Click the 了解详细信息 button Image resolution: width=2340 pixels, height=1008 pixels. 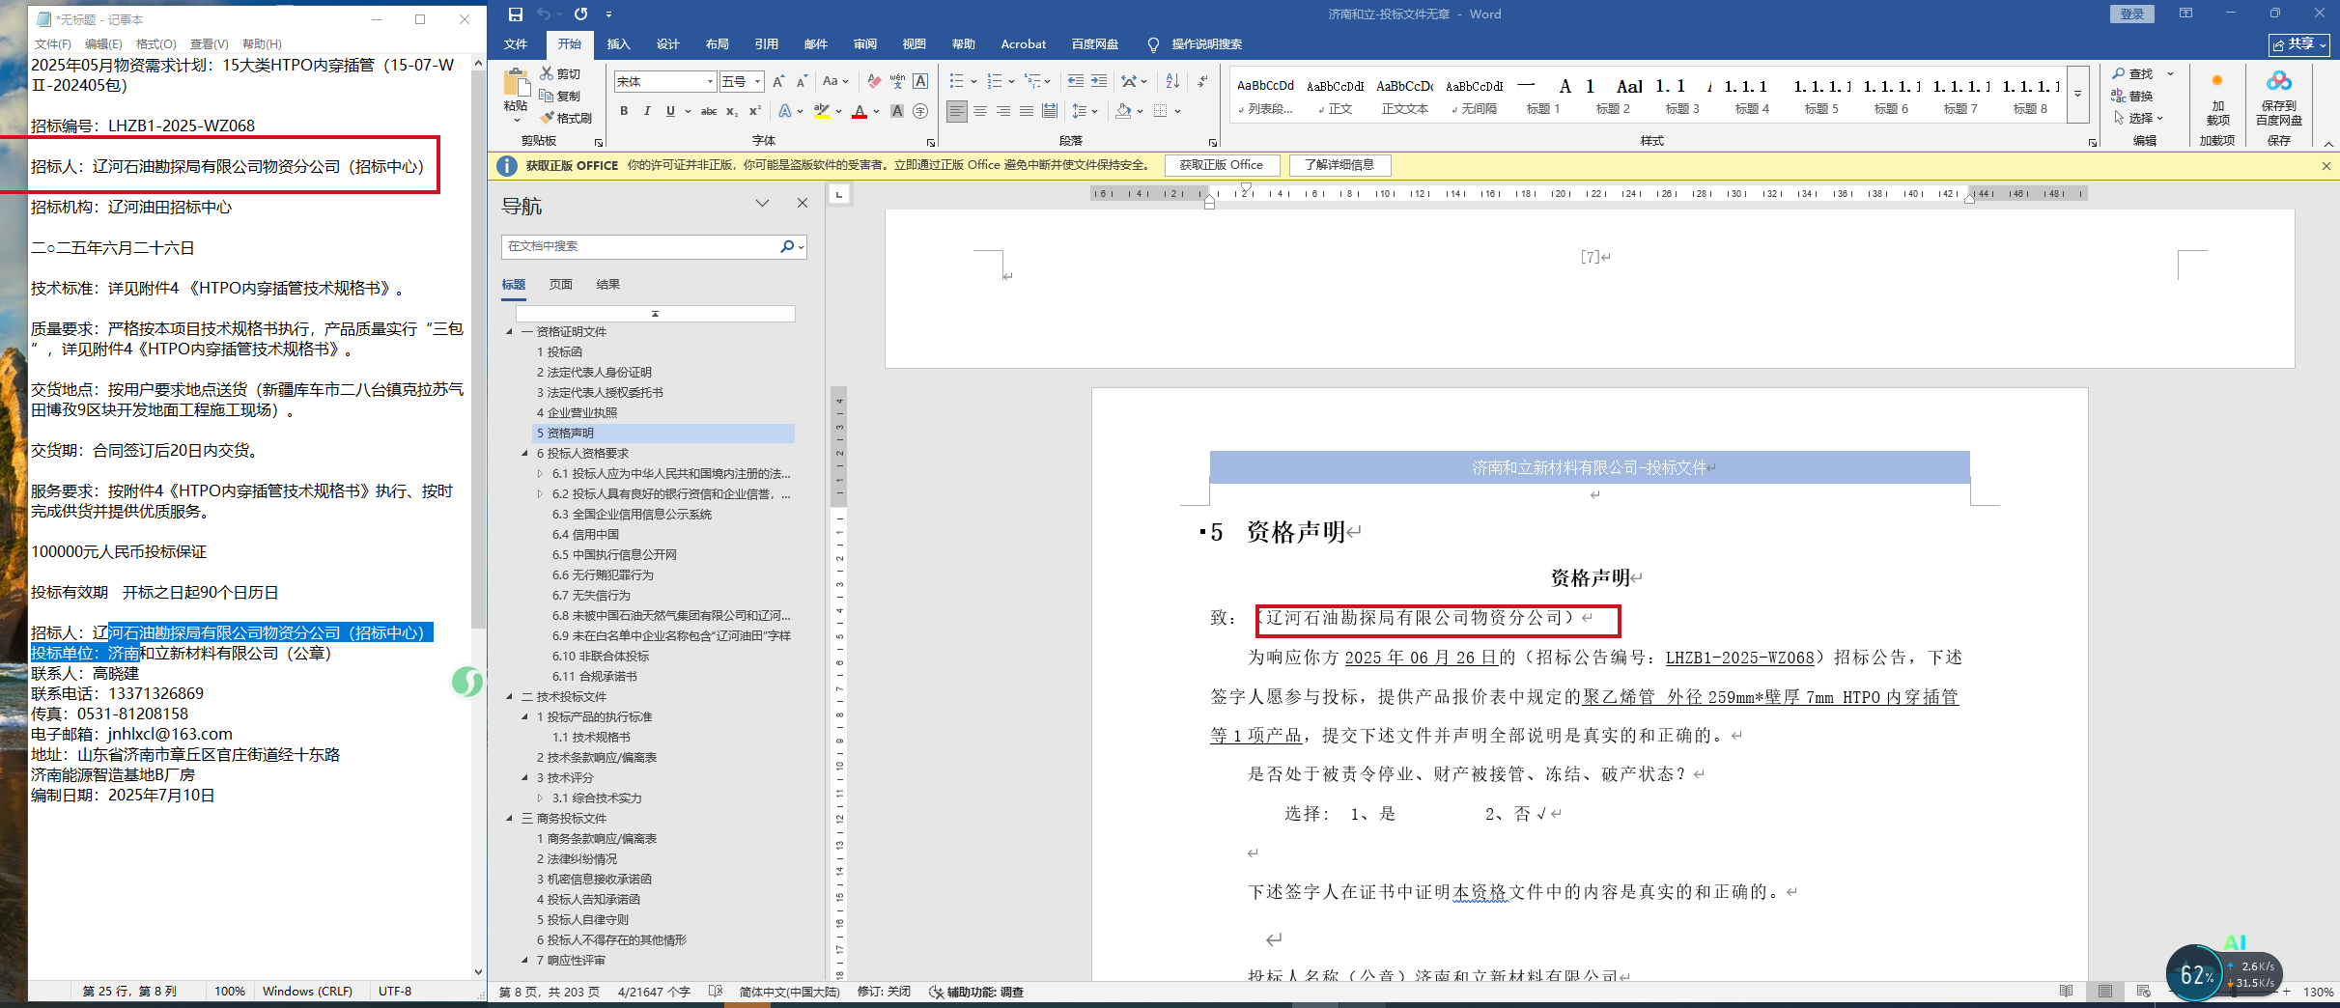[1339, 165]
